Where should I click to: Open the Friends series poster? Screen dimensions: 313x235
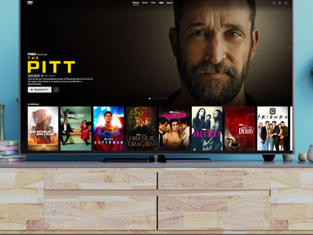(x=273, y=128)
